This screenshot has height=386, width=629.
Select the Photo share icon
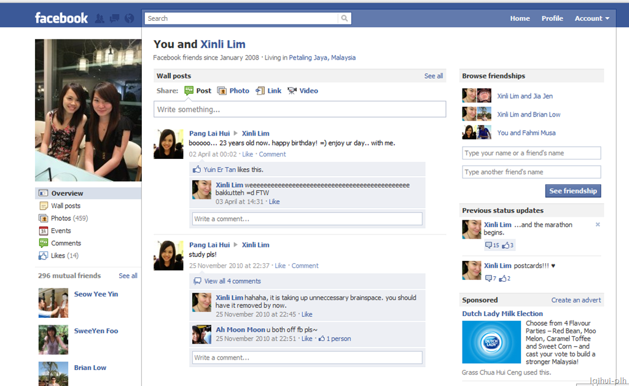(222, 91)
